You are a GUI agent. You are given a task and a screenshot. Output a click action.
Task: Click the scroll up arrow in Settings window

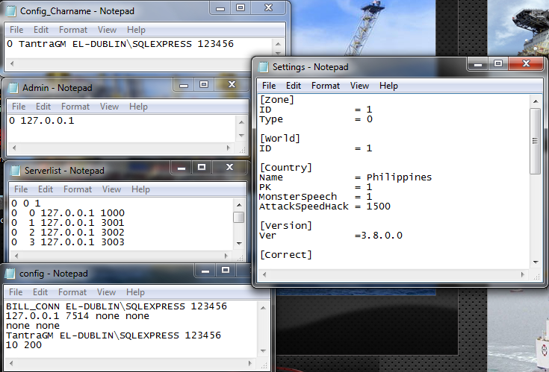[x=535, y=99]
